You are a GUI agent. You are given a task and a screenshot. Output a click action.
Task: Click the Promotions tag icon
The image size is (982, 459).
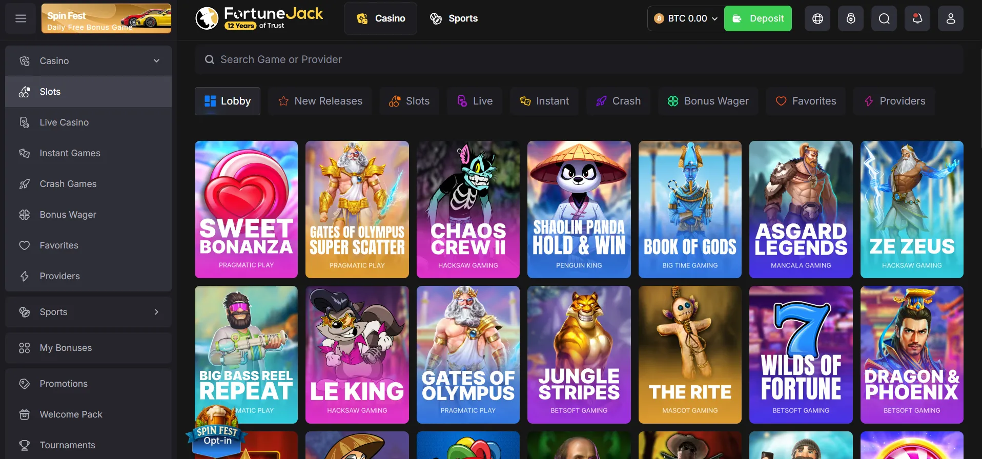tap(24, 384)
